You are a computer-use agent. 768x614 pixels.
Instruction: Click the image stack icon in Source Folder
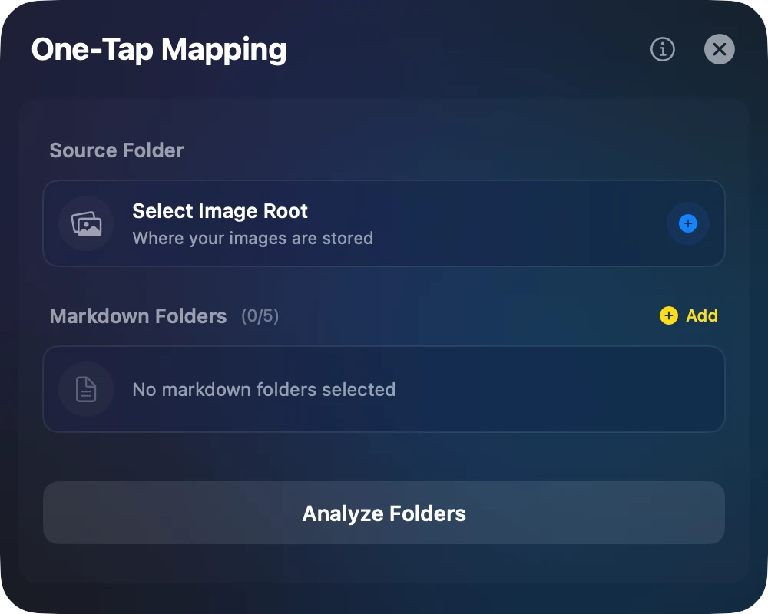86,224
